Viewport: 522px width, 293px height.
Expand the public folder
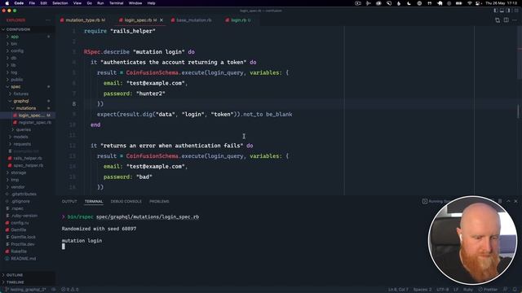(16, 80)
